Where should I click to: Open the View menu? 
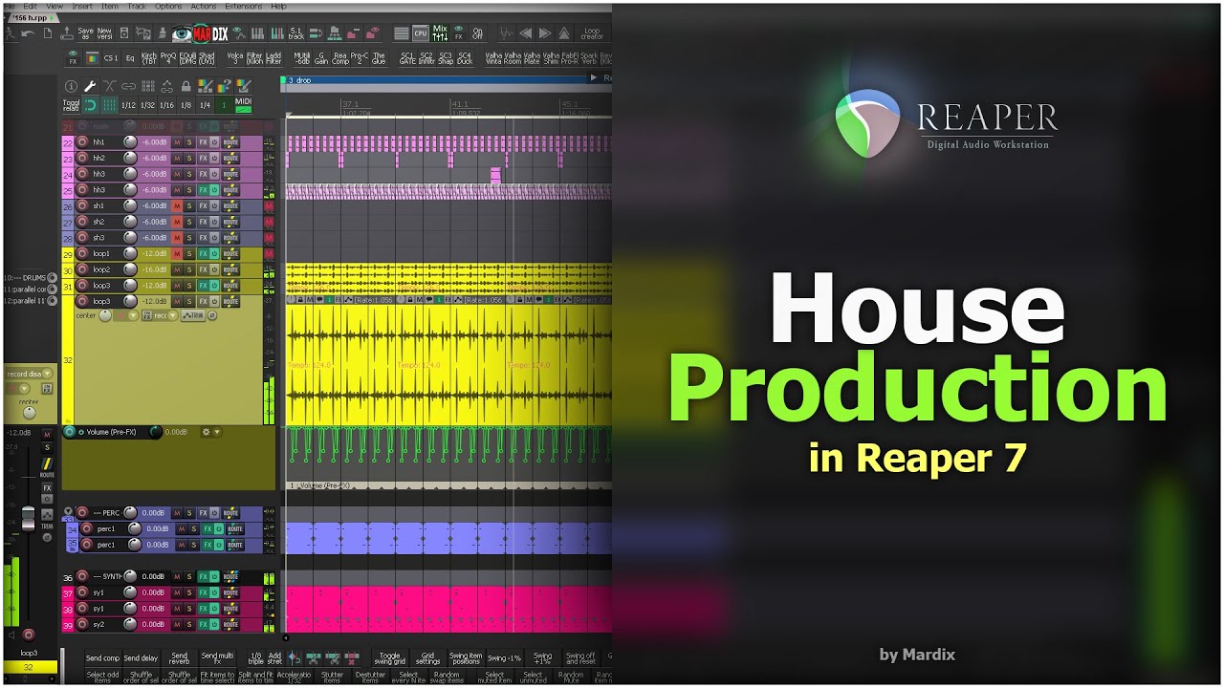(x=55, y=6)
